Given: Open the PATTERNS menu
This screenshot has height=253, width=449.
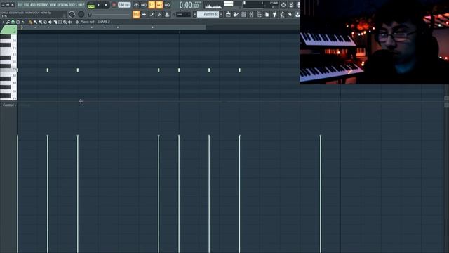Looking at the screenshot, I should click(43, 5).
